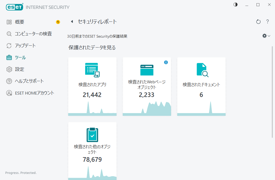Open the gear settings dropdown
Image resolution: width=275 pixels, height=180 pixels.
point(266,36)
